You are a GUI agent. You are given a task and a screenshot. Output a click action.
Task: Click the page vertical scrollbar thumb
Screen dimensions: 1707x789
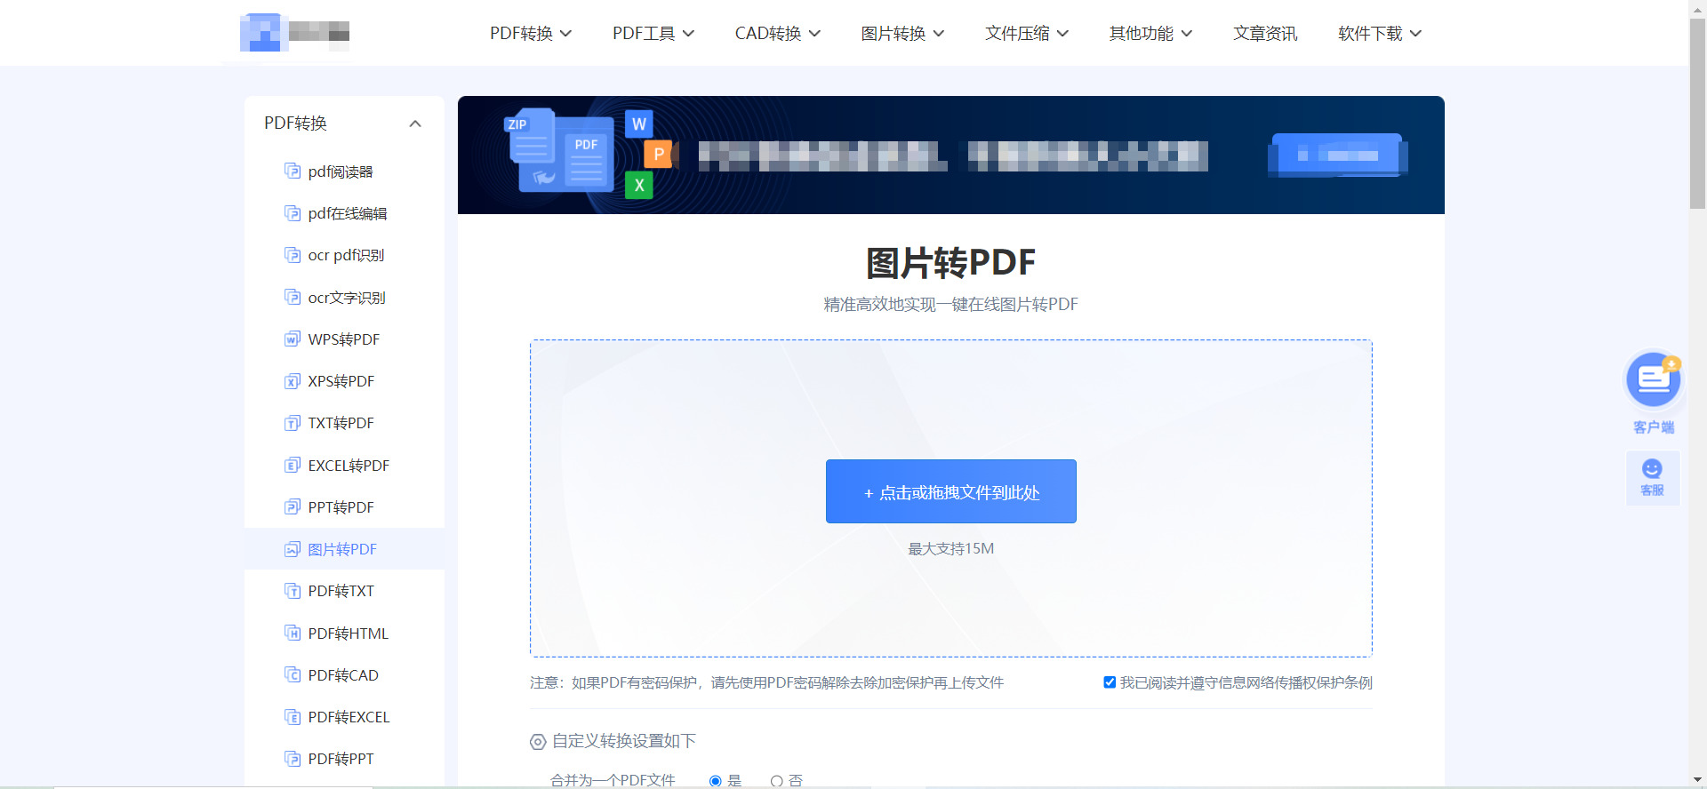[x=1697, y=113]
